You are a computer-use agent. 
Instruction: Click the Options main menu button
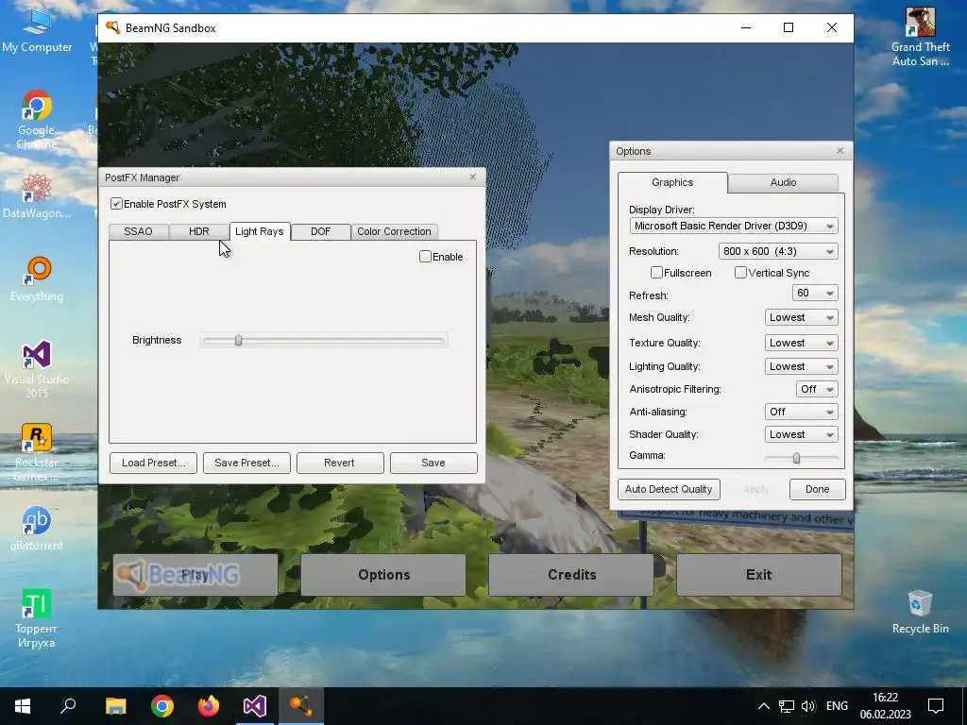(x=383, y=575)
